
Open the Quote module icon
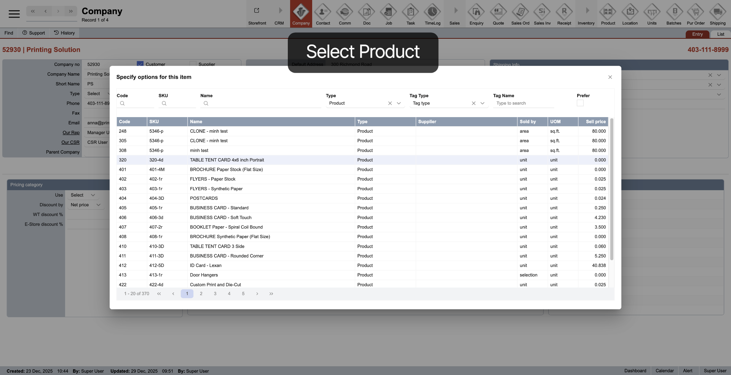pyautogui.click(x=498, y=12)
